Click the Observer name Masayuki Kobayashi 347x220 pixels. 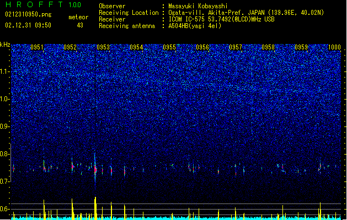(x=198, y=6)
